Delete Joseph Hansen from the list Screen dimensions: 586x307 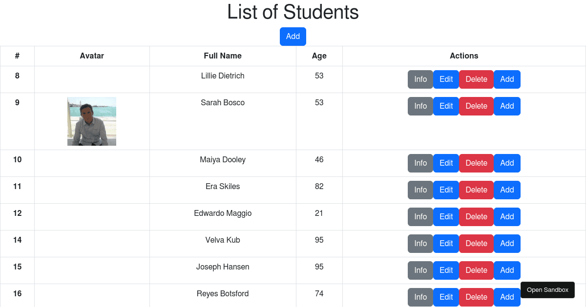click(x=476, y=270)
